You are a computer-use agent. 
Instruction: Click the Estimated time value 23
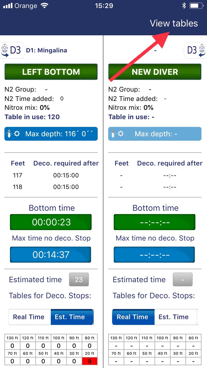[79, 279]
